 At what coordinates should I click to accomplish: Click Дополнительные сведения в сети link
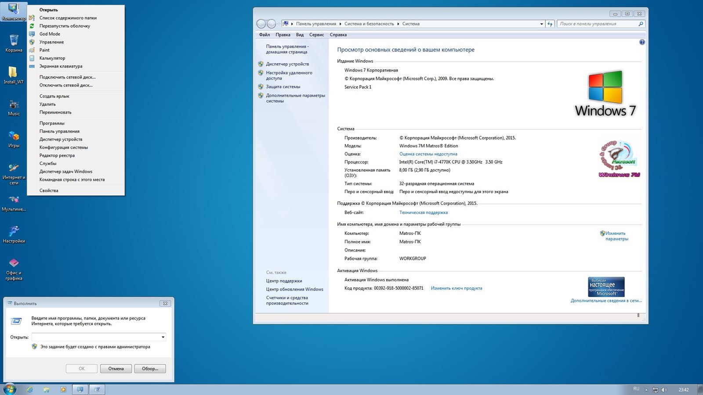click(606, 301)
